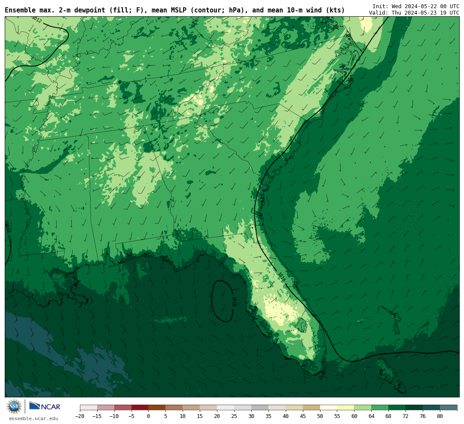The height and width of the screenshot is (424, 464).
Task: Click the palest pink swatch between -20 and -15
Action: coord(89,408)
